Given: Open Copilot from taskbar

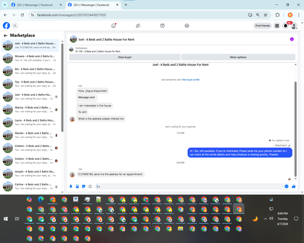Looking at the screenshot, I should (29, 199).
